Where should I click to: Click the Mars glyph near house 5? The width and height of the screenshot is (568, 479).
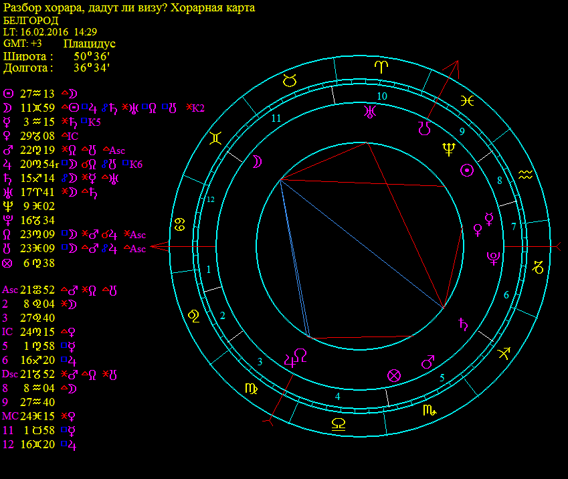427,362
